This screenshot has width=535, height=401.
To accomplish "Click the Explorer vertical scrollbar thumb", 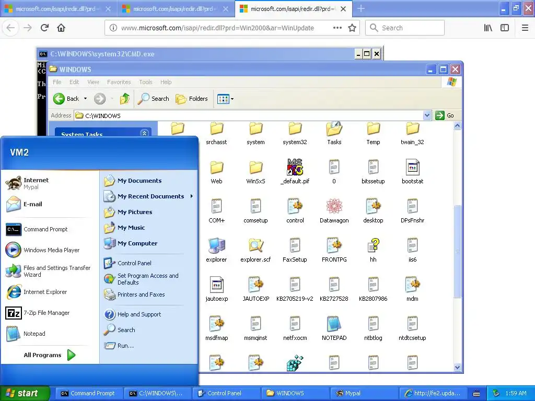I will (457, 252).
